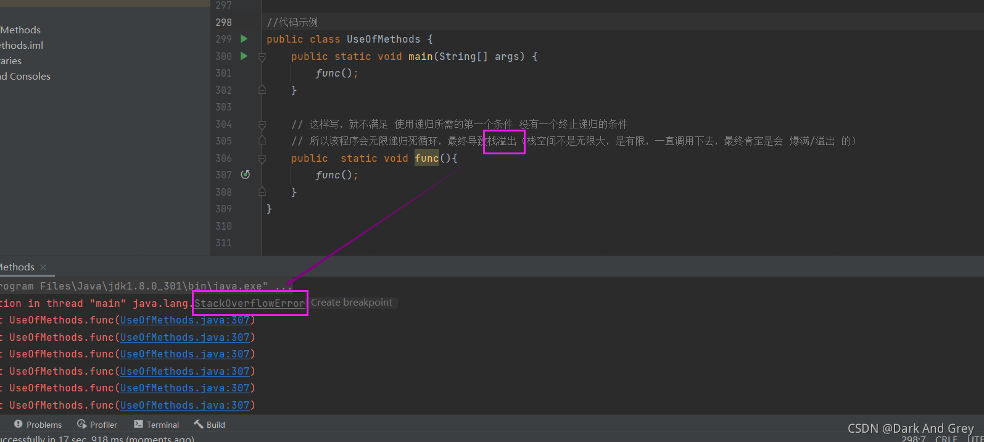Screen dimensions: 984x442
Task: Open the second UseOfMethods.java:307 stack trace link
Action: 184,337
